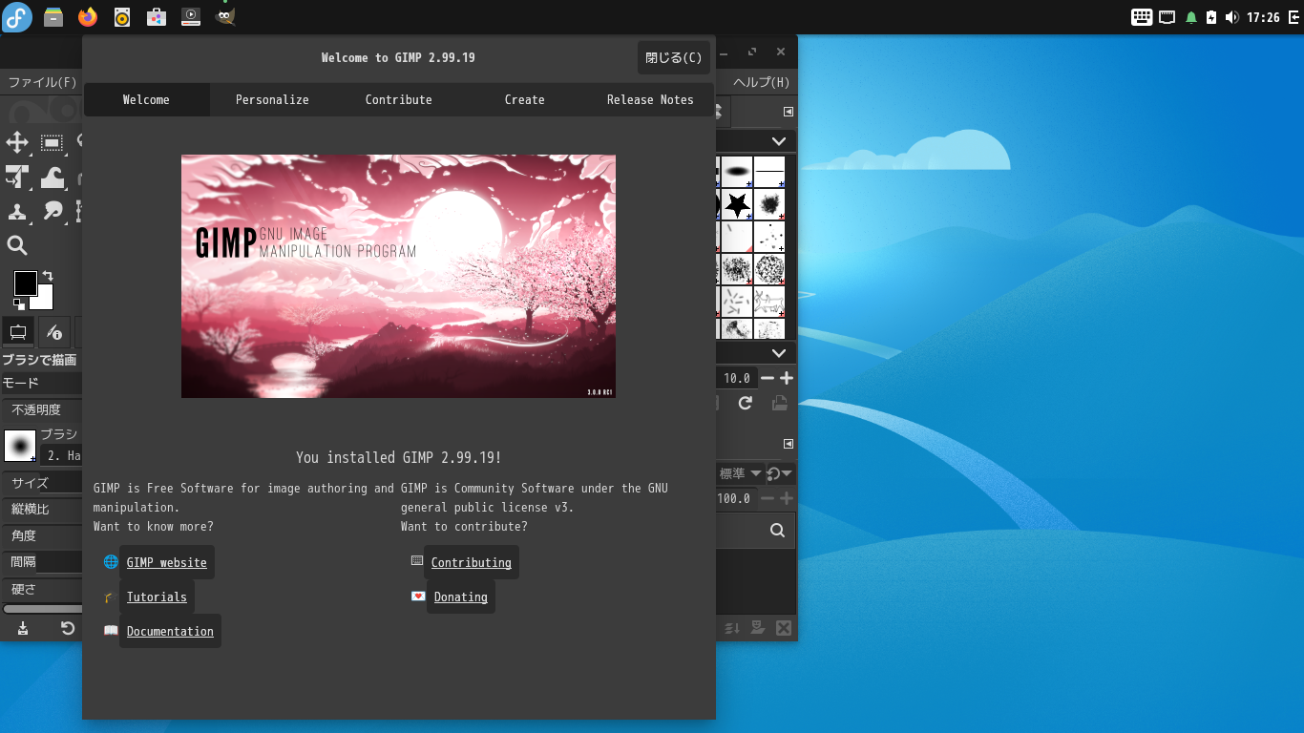Click the 閉じる(C) button
The height and width of the screenshot is (733, 1304).
coord(674,57)
